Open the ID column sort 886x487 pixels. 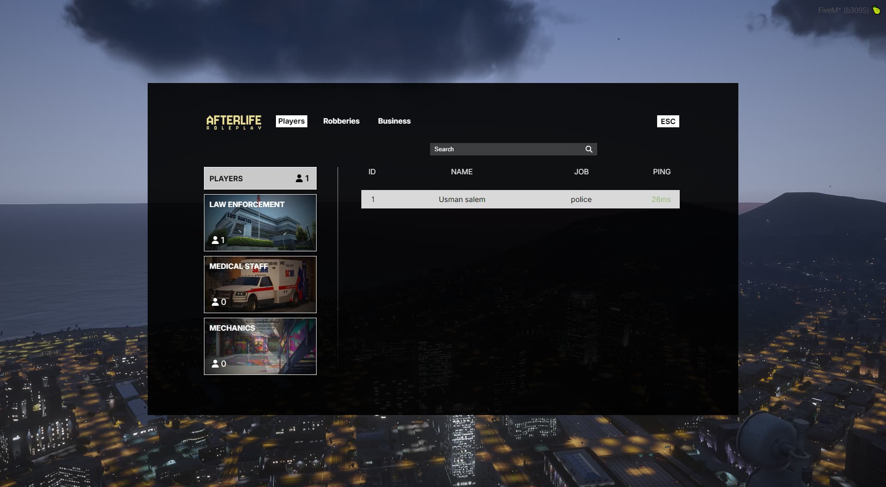tap(372, 172)
